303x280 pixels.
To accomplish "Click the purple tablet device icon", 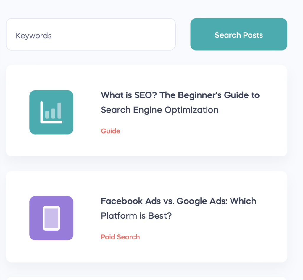I will (51, 218).
